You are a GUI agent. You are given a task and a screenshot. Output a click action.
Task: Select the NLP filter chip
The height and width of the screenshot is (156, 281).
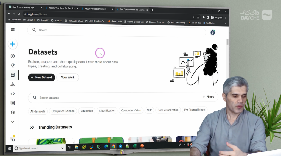pos(149,110)
